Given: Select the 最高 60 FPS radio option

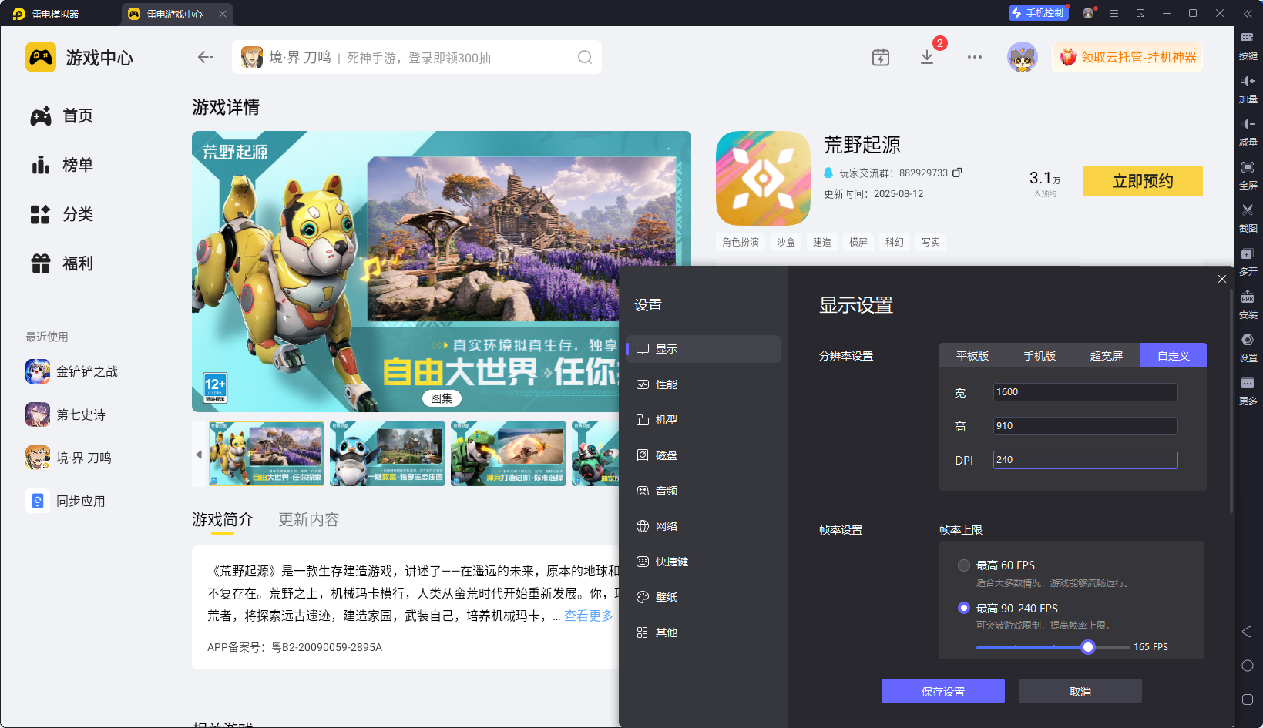Looking at the screenshot, I should pyautogui.click(x=963, y=565).
